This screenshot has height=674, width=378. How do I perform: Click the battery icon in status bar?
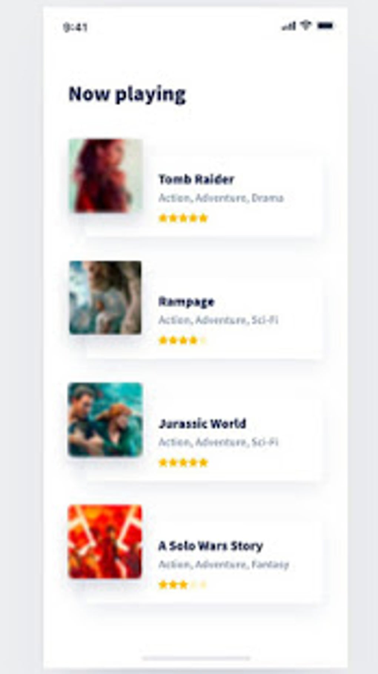(325, 26)
